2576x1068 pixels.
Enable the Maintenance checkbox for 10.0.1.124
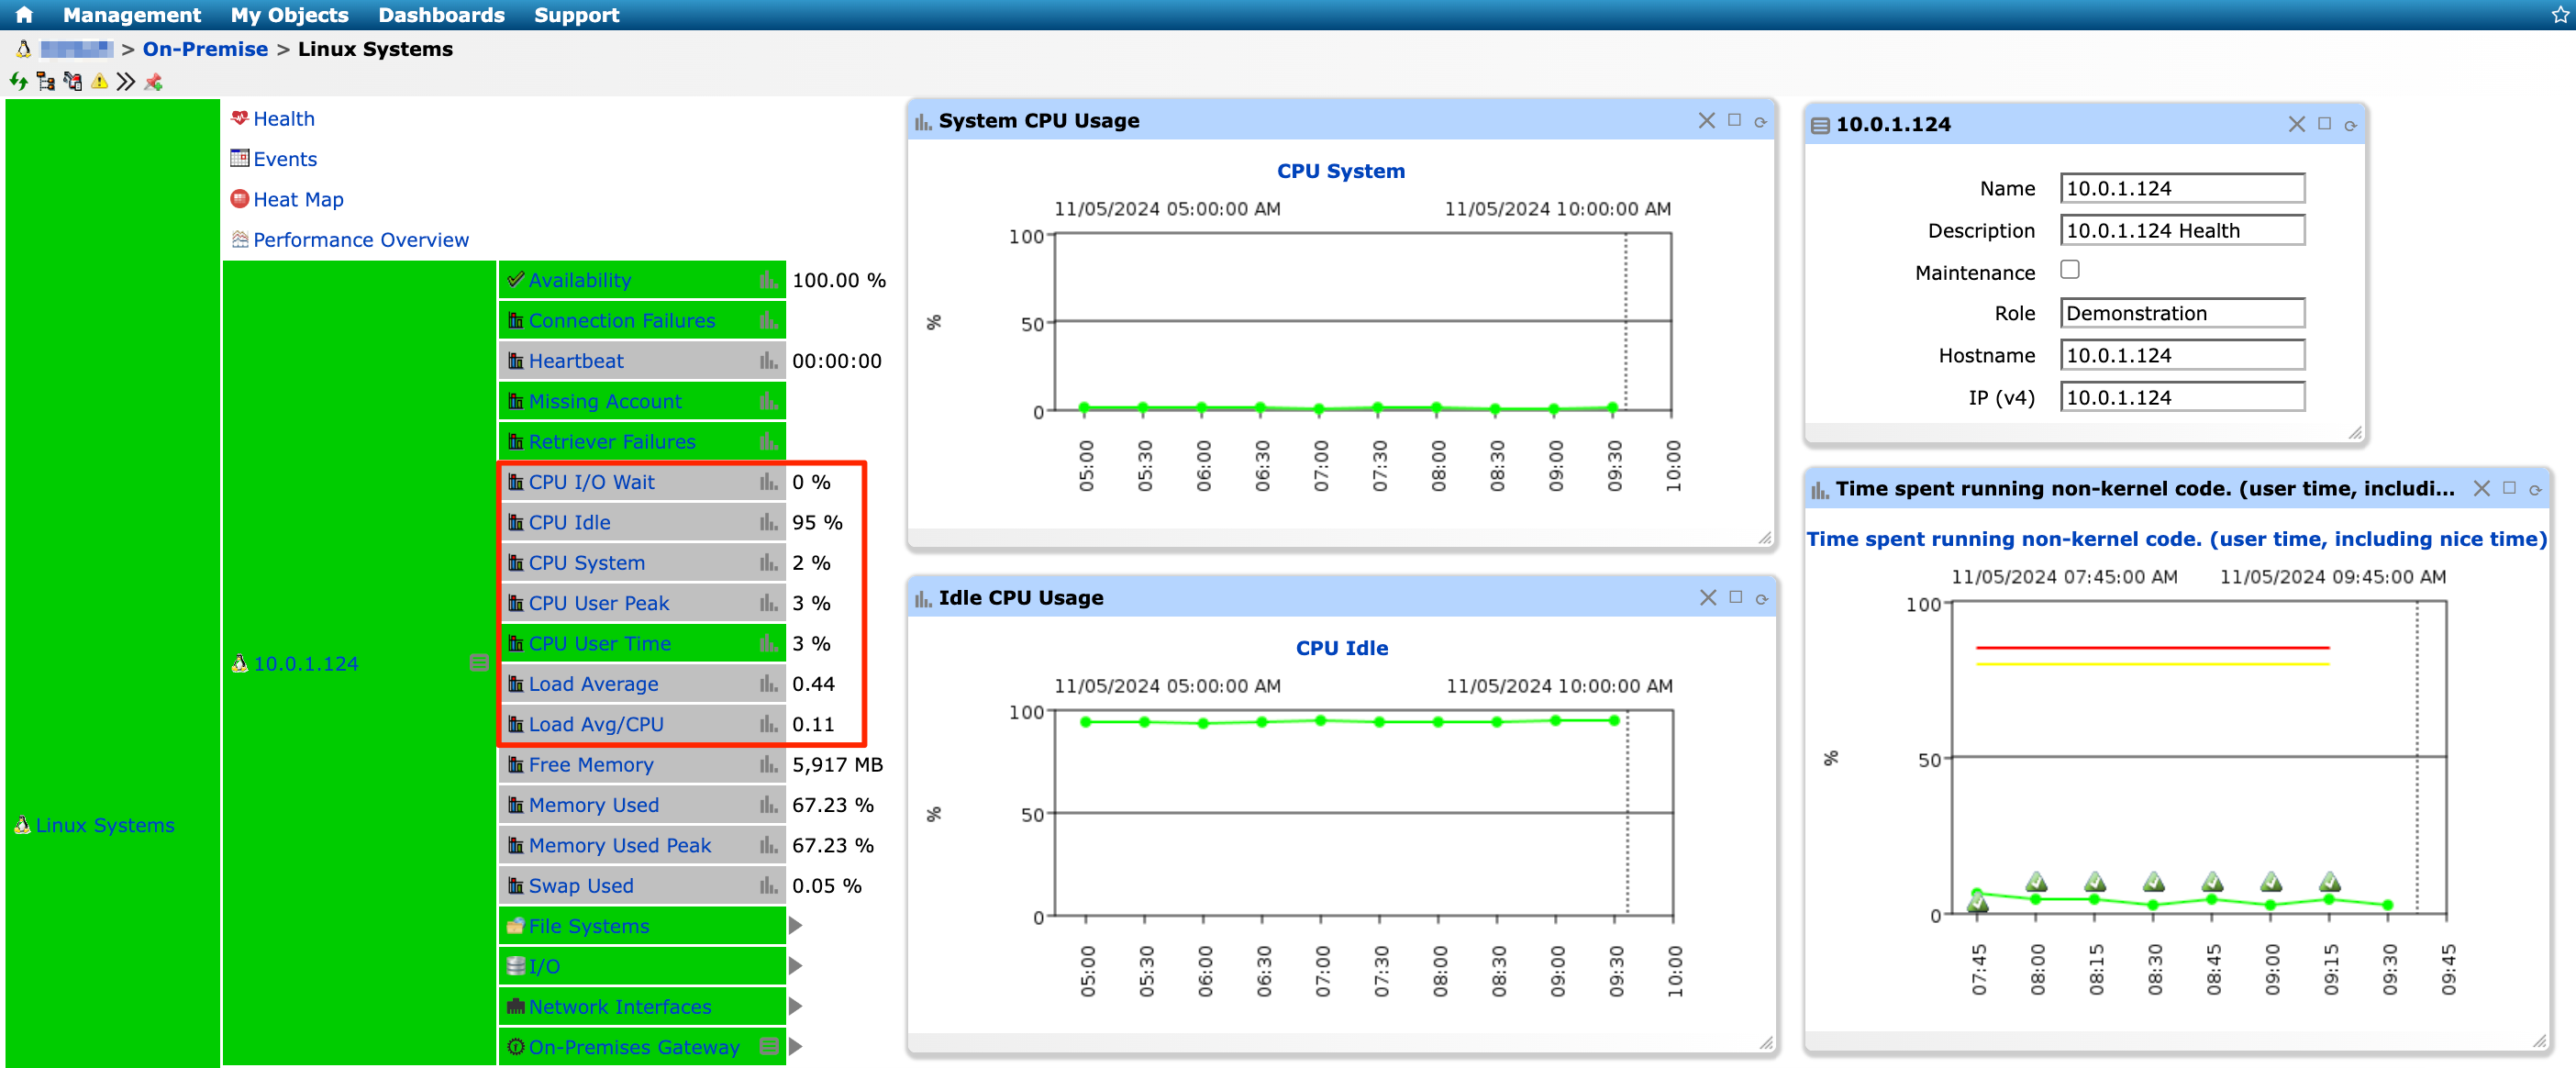coord(2069,269)
